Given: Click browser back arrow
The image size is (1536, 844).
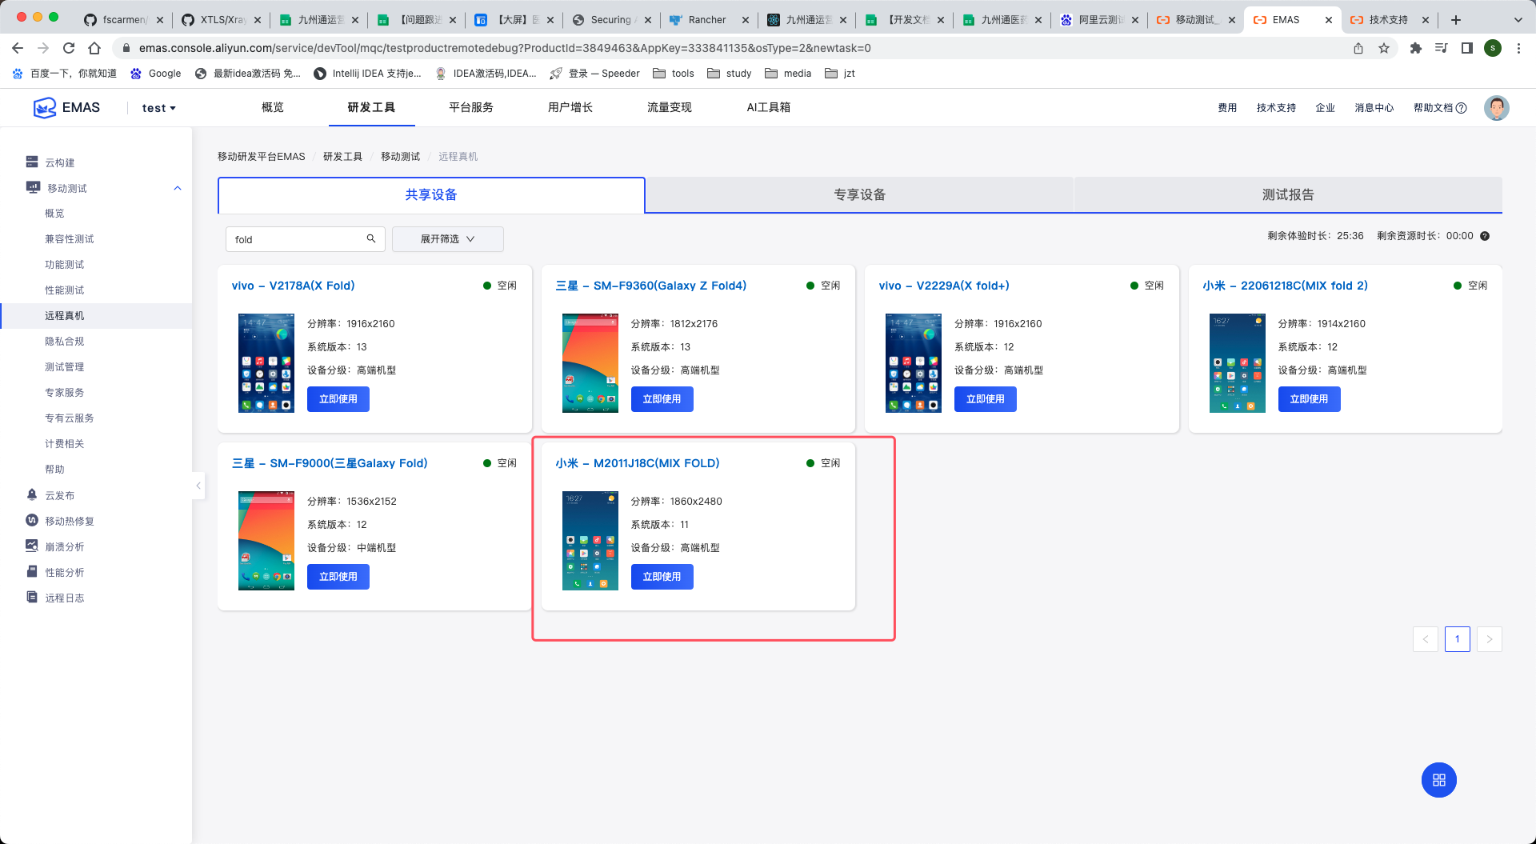Looking at the screenshot, I should click(x=18, y=48).
